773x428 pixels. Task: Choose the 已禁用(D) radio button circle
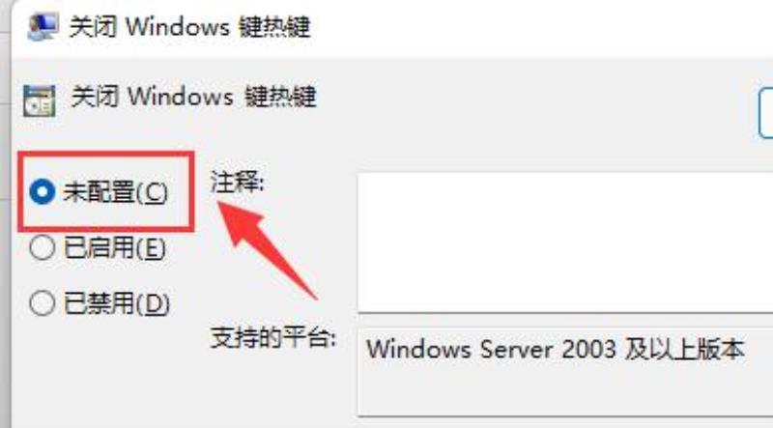(x=42, y=302)
